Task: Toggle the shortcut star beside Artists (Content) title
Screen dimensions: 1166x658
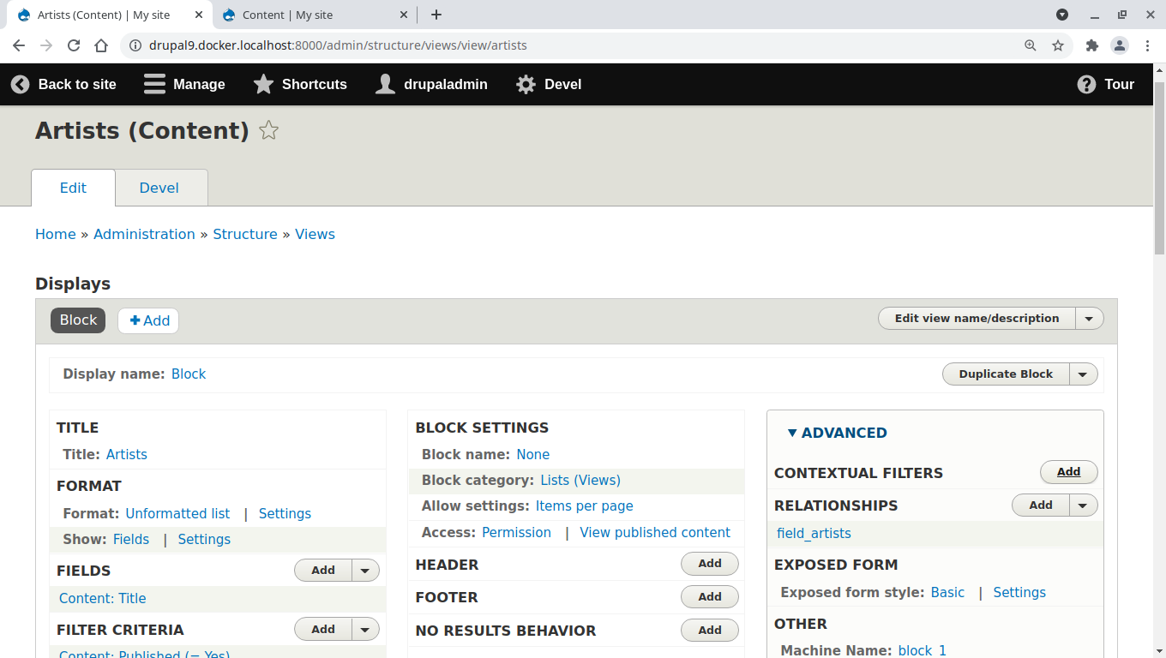Action: coord(267,130)
